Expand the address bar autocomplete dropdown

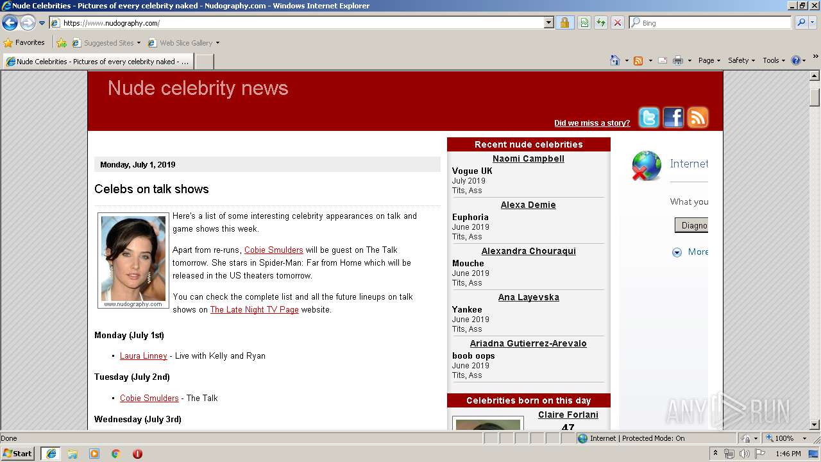(x=548, y=23)
